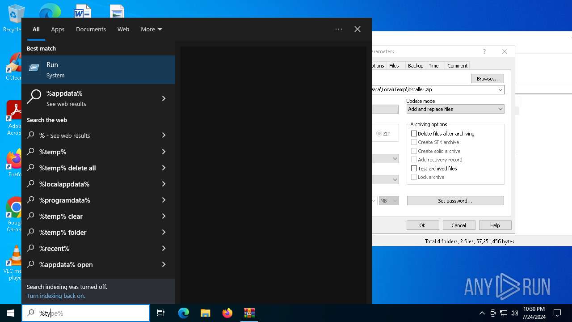Select the All search filter
Image resolution: width=572 pixels, height=322 pixels.
pyautogui.click(x=36, y=29)
